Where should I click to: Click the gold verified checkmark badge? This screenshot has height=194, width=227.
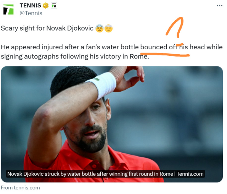point(46,6)
